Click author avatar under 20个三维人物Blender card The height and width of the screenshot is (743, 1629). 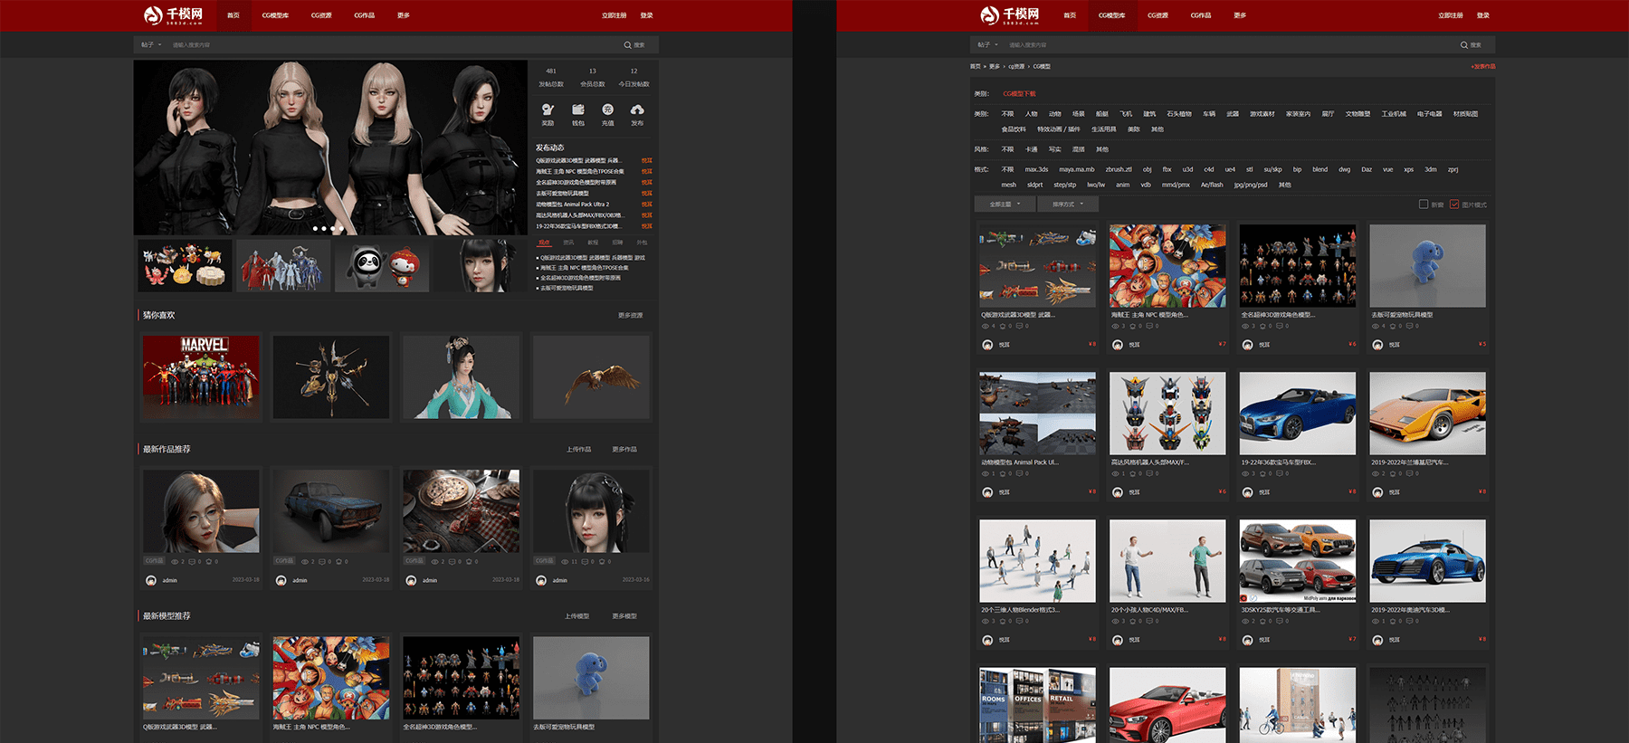point(987,640)
